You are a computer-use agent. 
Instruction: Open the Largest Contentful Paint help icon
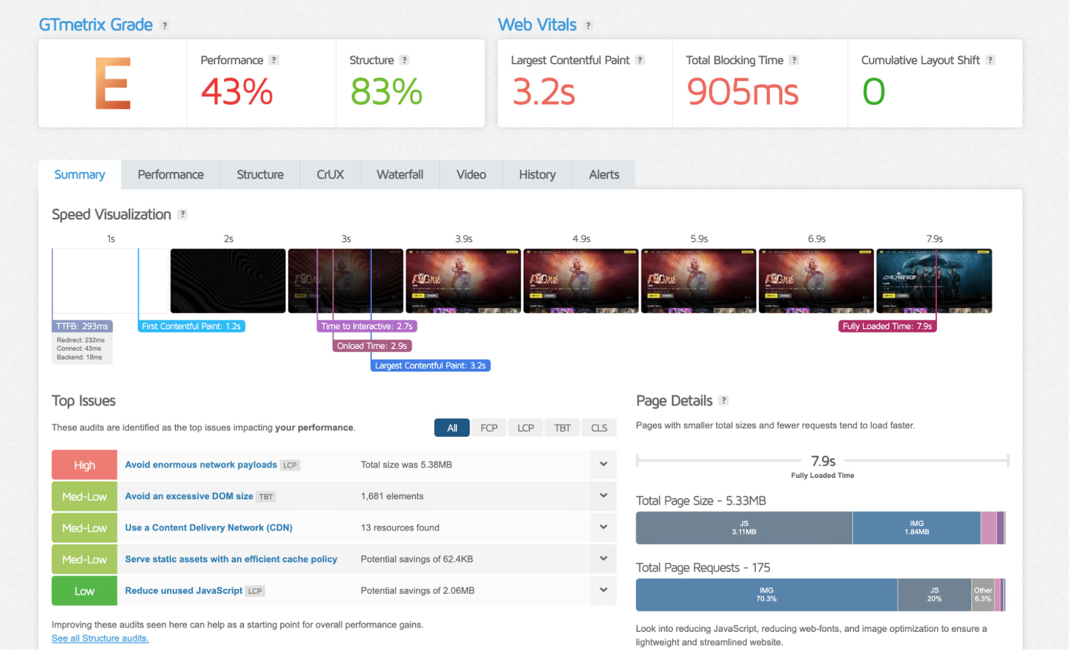[x=640, y=60]
